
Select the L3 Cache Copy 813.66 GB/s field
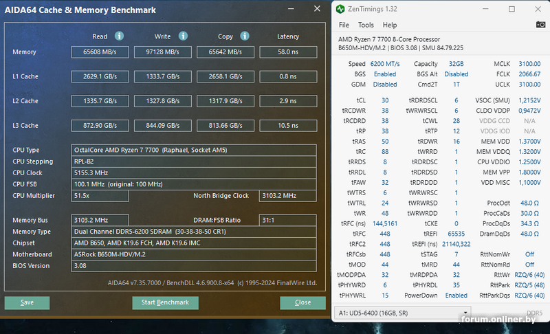[x=225, y=126]
